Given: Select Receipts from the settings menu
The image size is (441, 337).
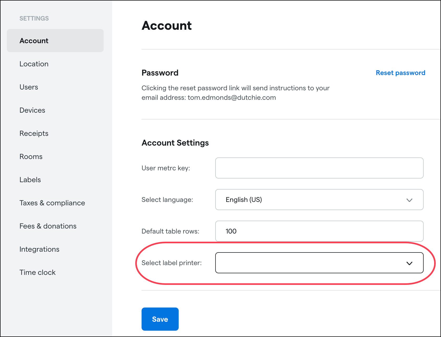Looking at the screenshot, I should point(34,133).
